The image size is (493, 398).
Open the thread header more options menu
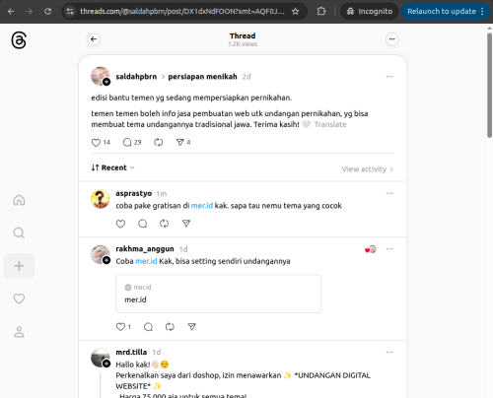tap(391, 39)
